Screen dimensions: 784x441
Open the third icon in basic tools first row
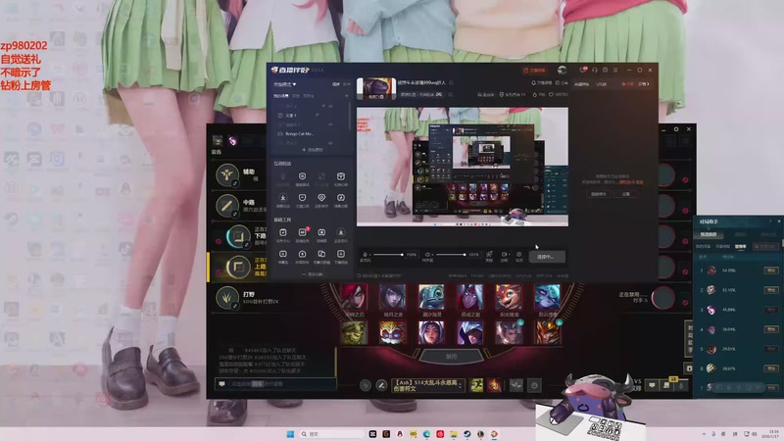(x=321, y=232)
